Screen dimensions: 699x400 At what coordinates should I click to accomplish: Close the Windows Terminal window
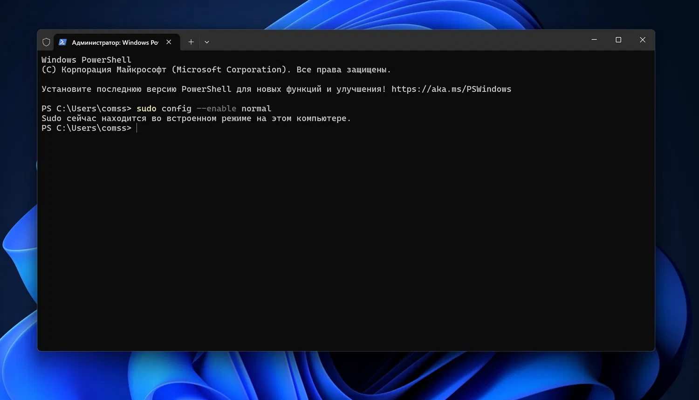tap(643, 40)
